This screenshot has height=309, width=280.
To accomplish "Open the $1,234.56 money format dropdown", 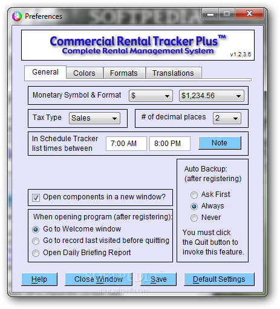I will point(212,96).
